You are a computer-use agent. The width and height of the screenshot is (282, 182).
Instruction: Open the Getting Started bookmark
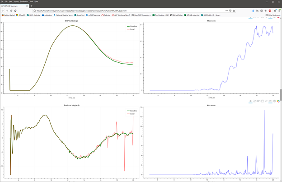click(8, 15)
